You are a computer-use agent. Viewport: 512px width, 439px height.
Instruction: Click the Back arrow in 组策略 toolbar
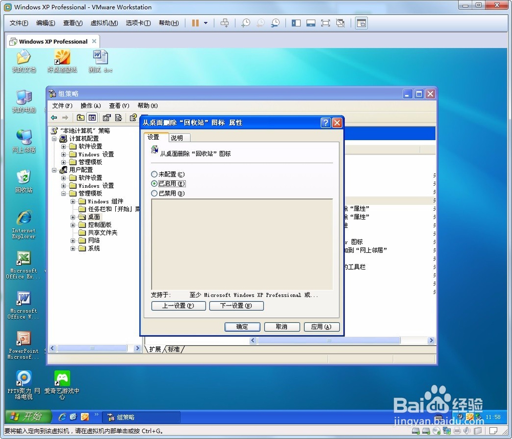(54, 118)
